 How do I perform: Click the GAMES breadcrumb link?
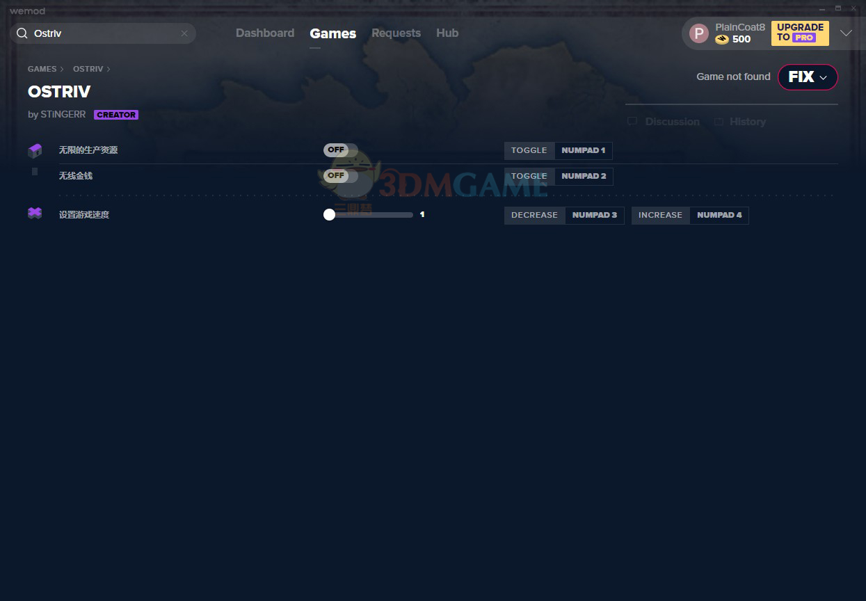pyautogui.click(x=42, y=69)
